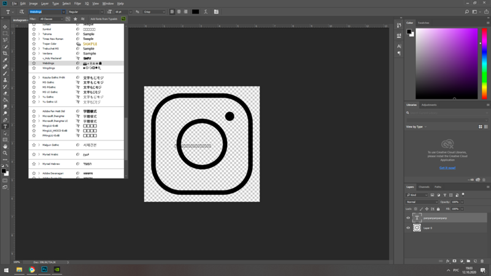This screenshot has width=491, height=276.
Task: Hide Layer 0 via its eye icon
Action: click(408, 228)
